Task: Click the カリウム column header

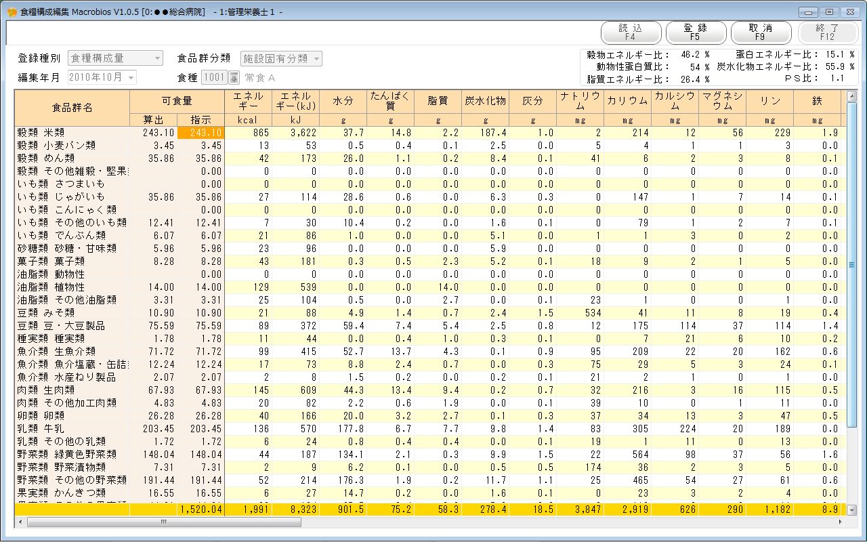Action: pyautogui.click(x=627, y=101)
